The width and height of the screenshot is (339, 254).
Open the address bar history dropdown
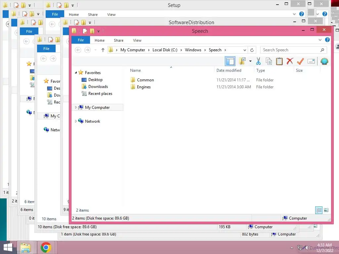tap(245, 50)
